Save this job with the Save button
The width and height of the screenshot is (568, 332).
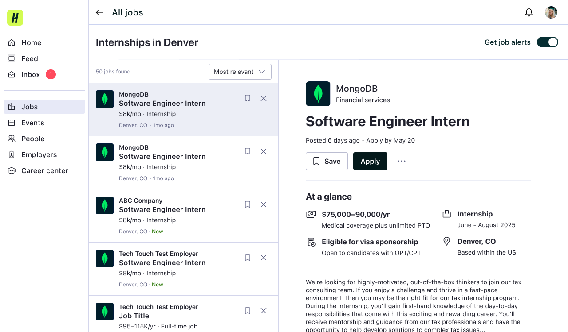(327, 161)
